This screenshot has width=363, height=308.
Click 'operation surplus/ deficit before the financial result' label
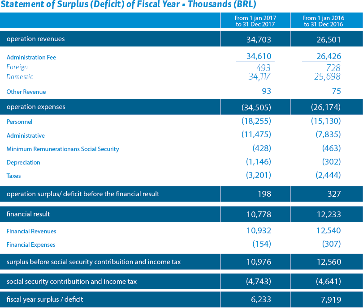click(83, 194)
